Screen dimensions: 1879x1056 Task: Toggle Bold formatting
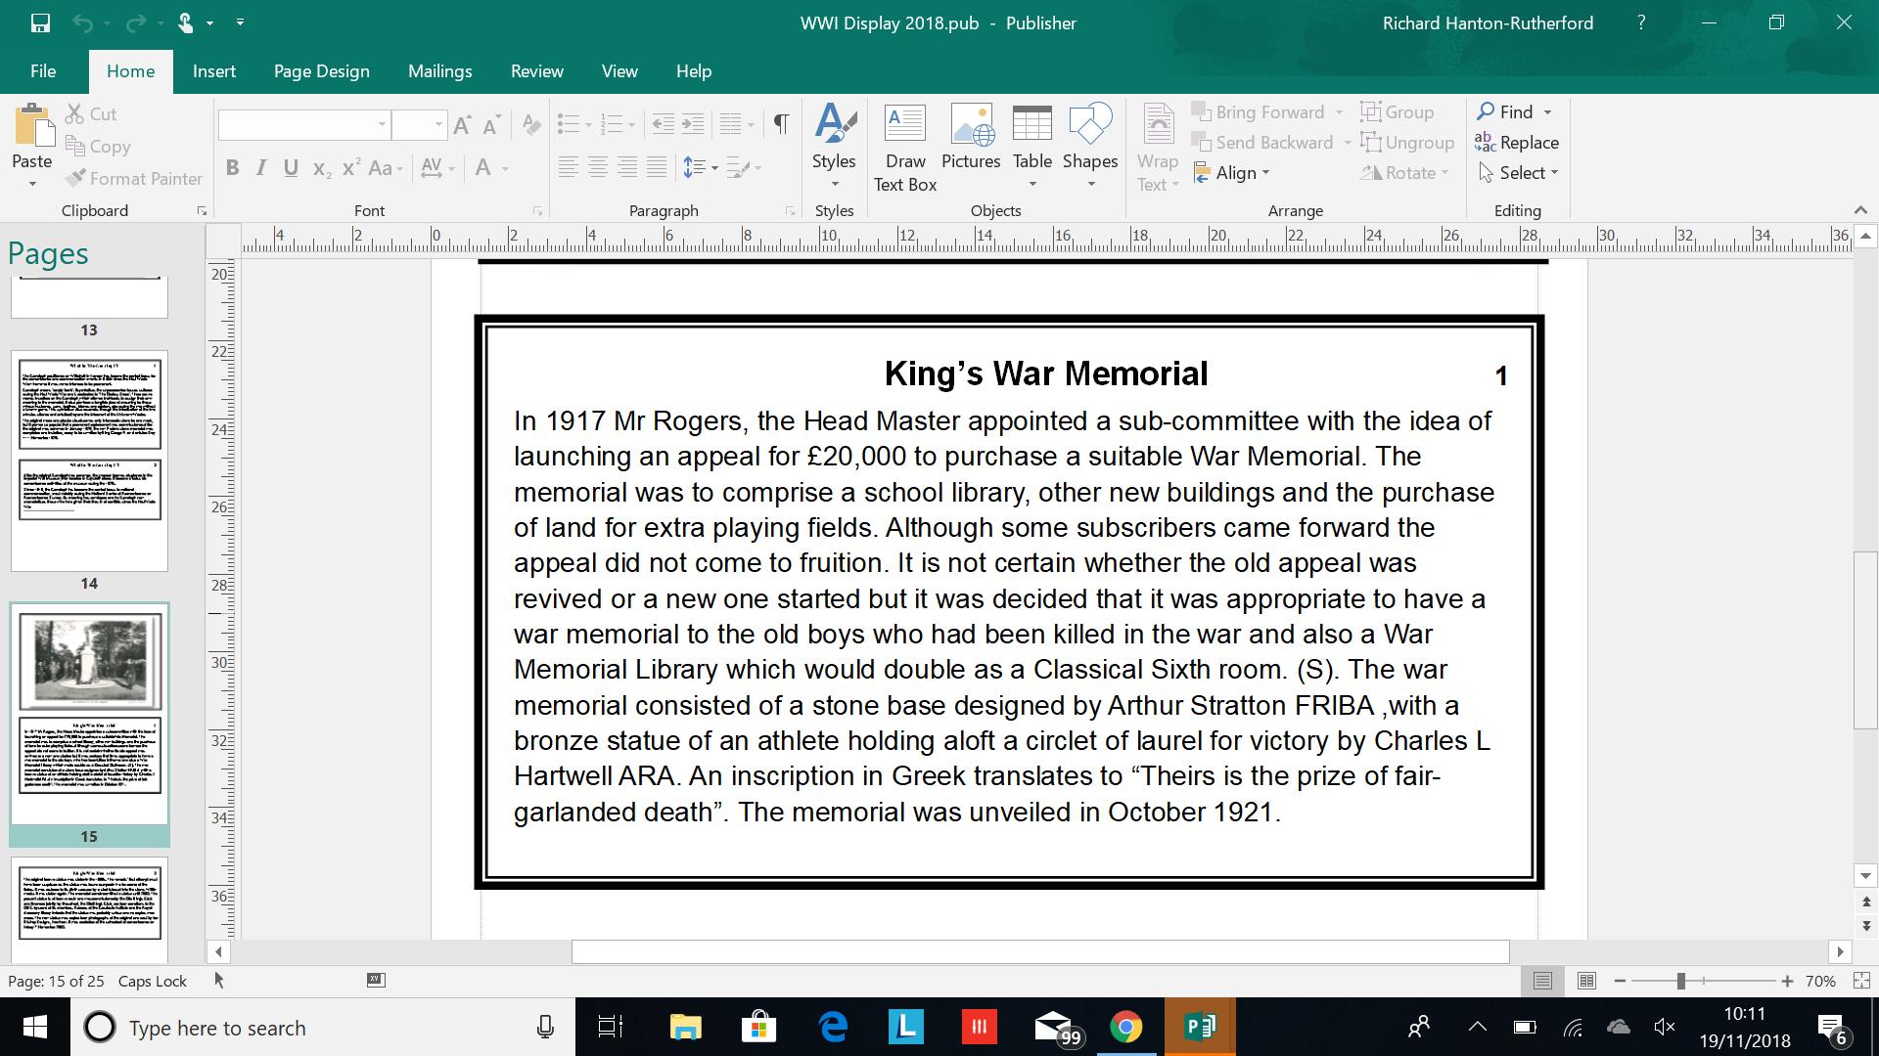click(232, 168)
